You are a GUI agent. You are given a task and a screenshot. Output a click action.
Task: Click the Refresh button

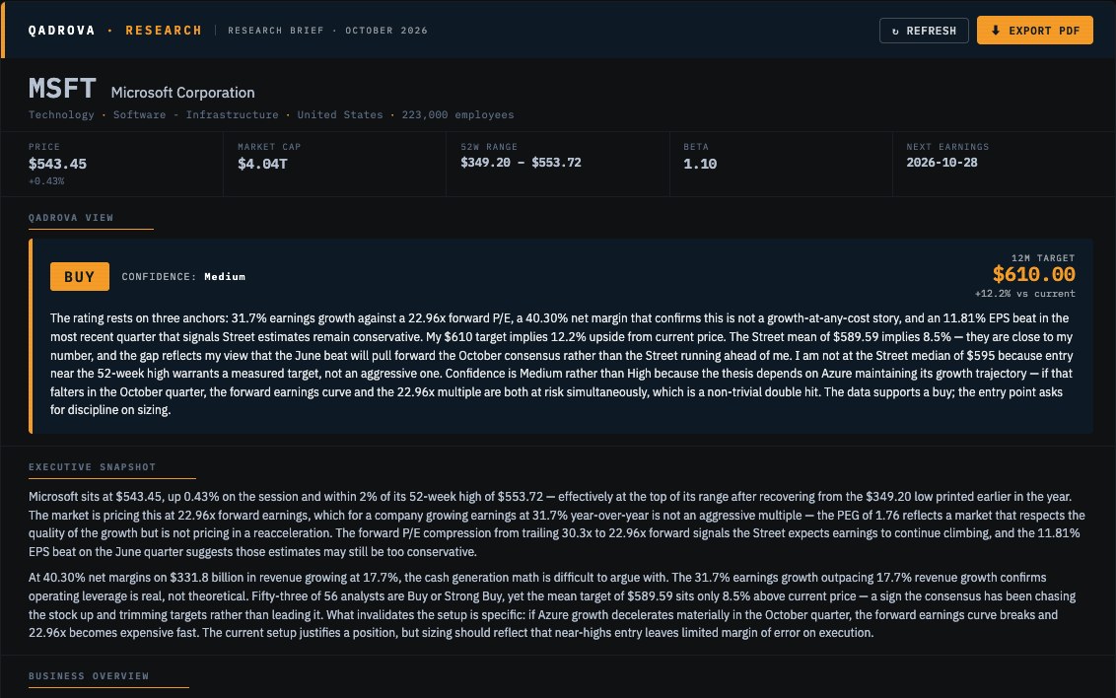(x=924, y=31)
